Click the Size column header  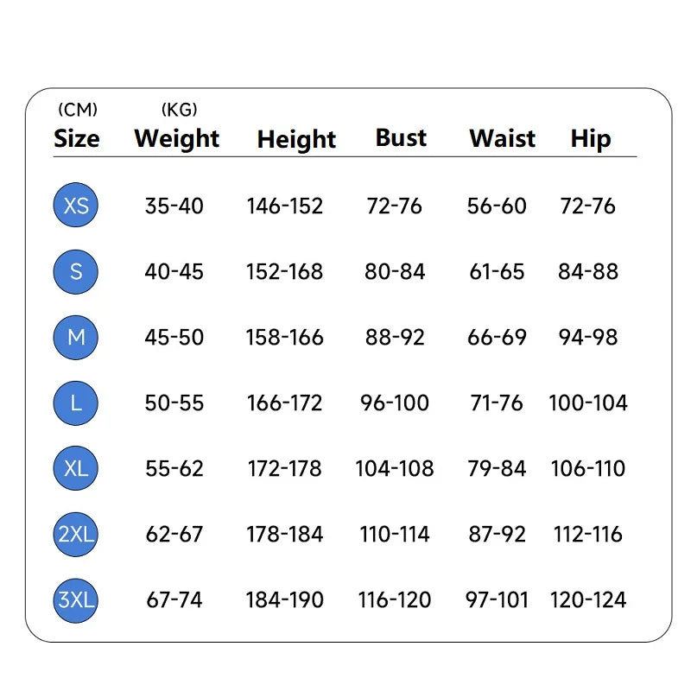click(77, 139)
